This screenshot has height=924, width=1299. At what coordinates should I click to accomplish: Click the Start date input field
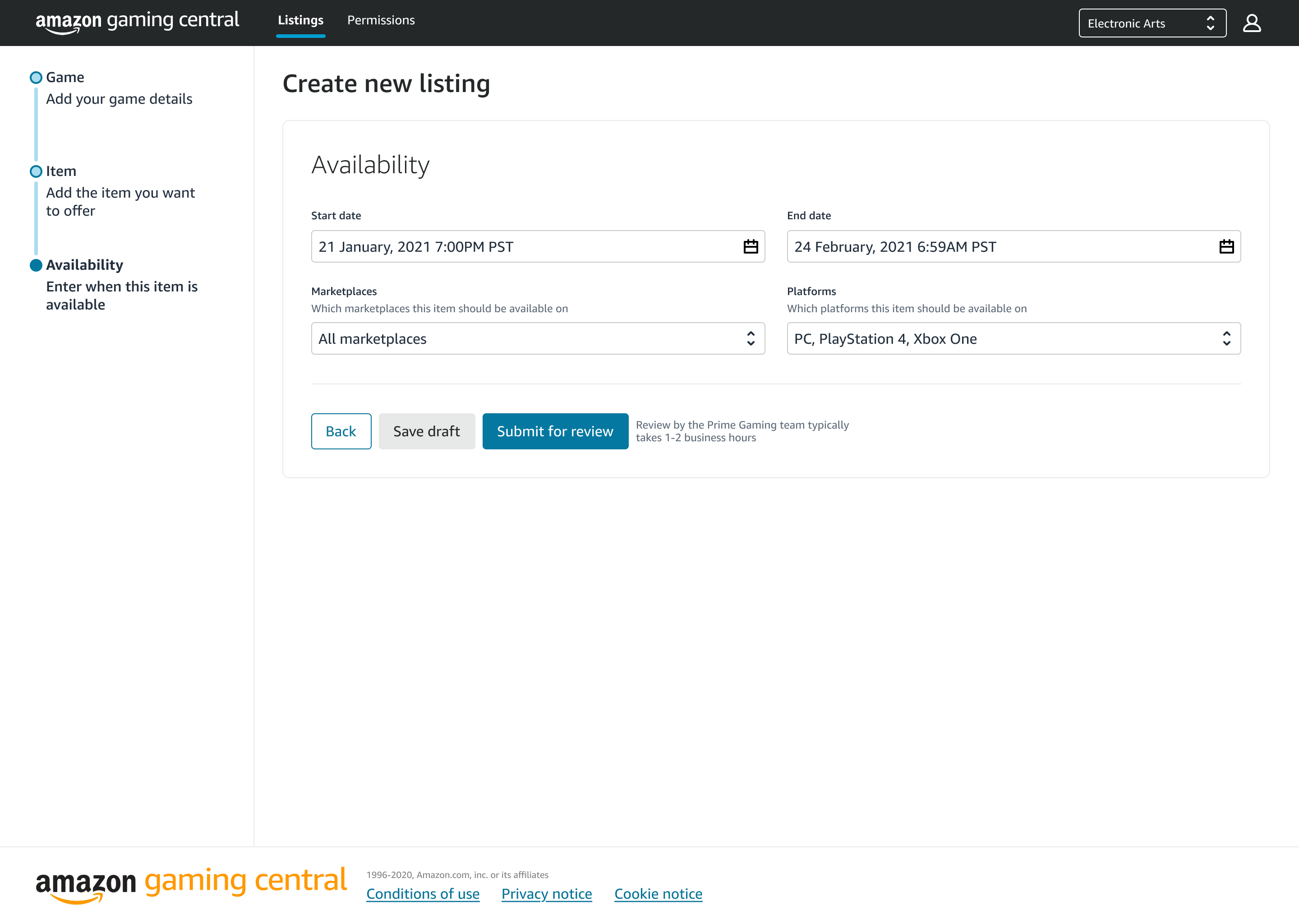click(x=538, y=246)
